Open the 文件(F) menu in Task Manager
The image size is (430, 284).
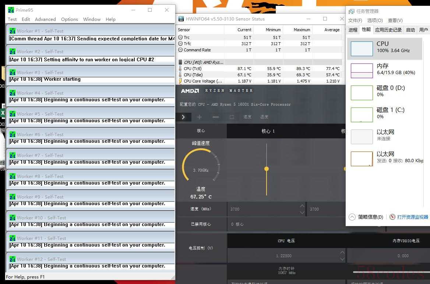355,21
